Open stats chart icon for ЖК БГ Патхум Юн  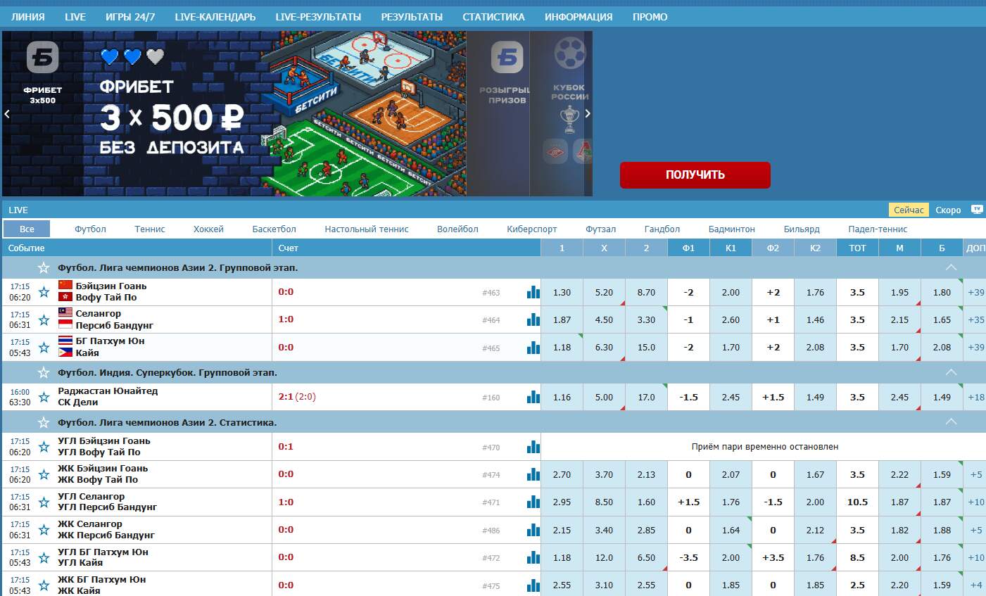[533, 585]
